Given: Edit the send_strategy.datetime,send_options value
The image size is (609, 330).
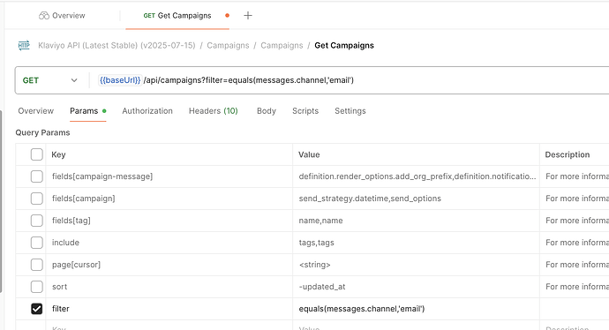Looking at the screenshot, I should pyautogui.click(x=416, y=199).
